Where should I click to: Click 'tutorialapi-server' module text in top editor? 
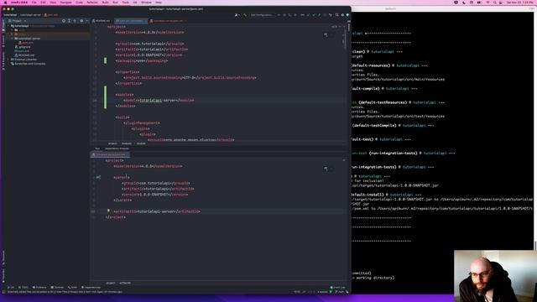tap(159, 101)
